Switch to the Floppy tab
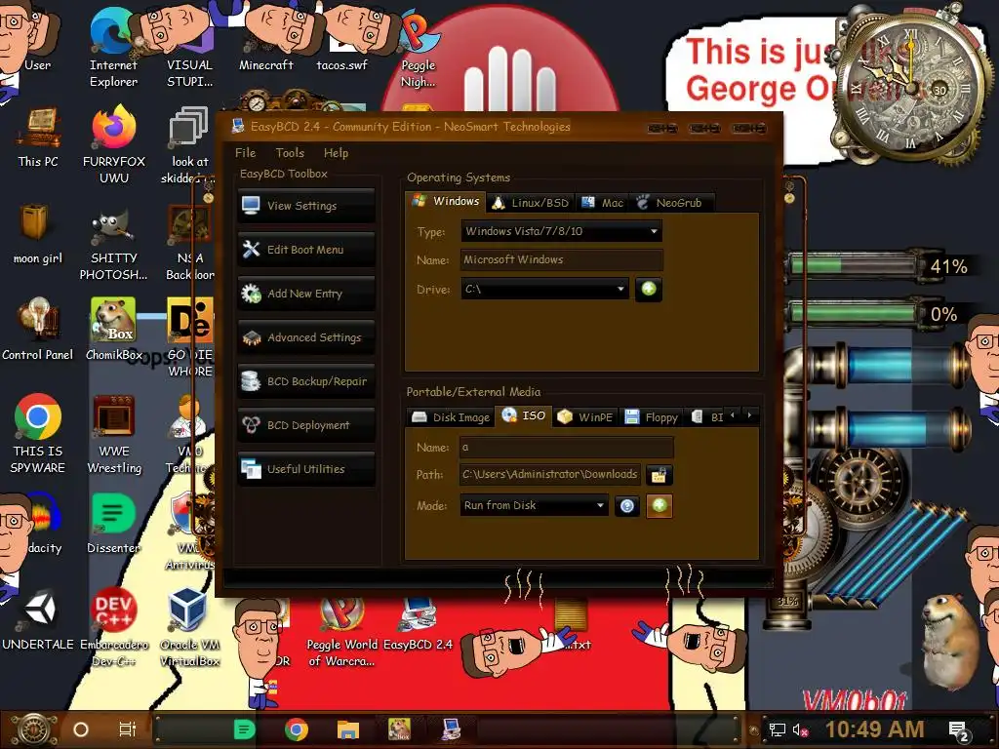Screen dimensions: 999x749 pyautogui.click(x=651, y=417)
